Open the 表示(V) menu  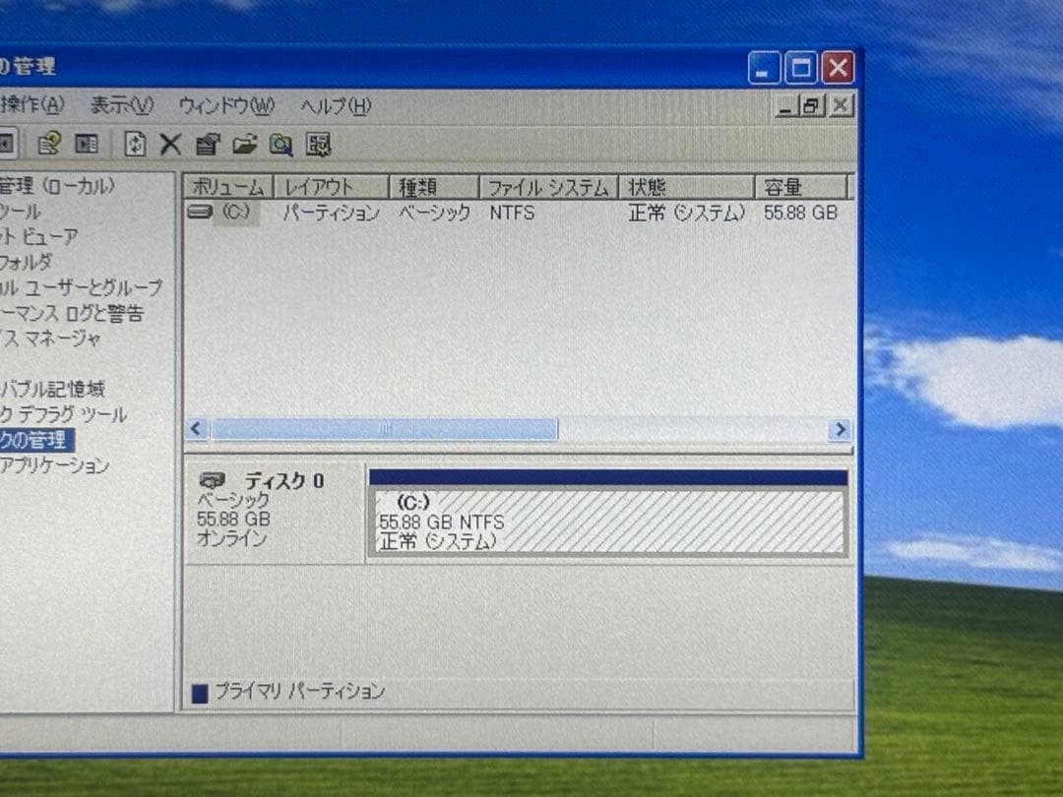(x=122, y=105)
